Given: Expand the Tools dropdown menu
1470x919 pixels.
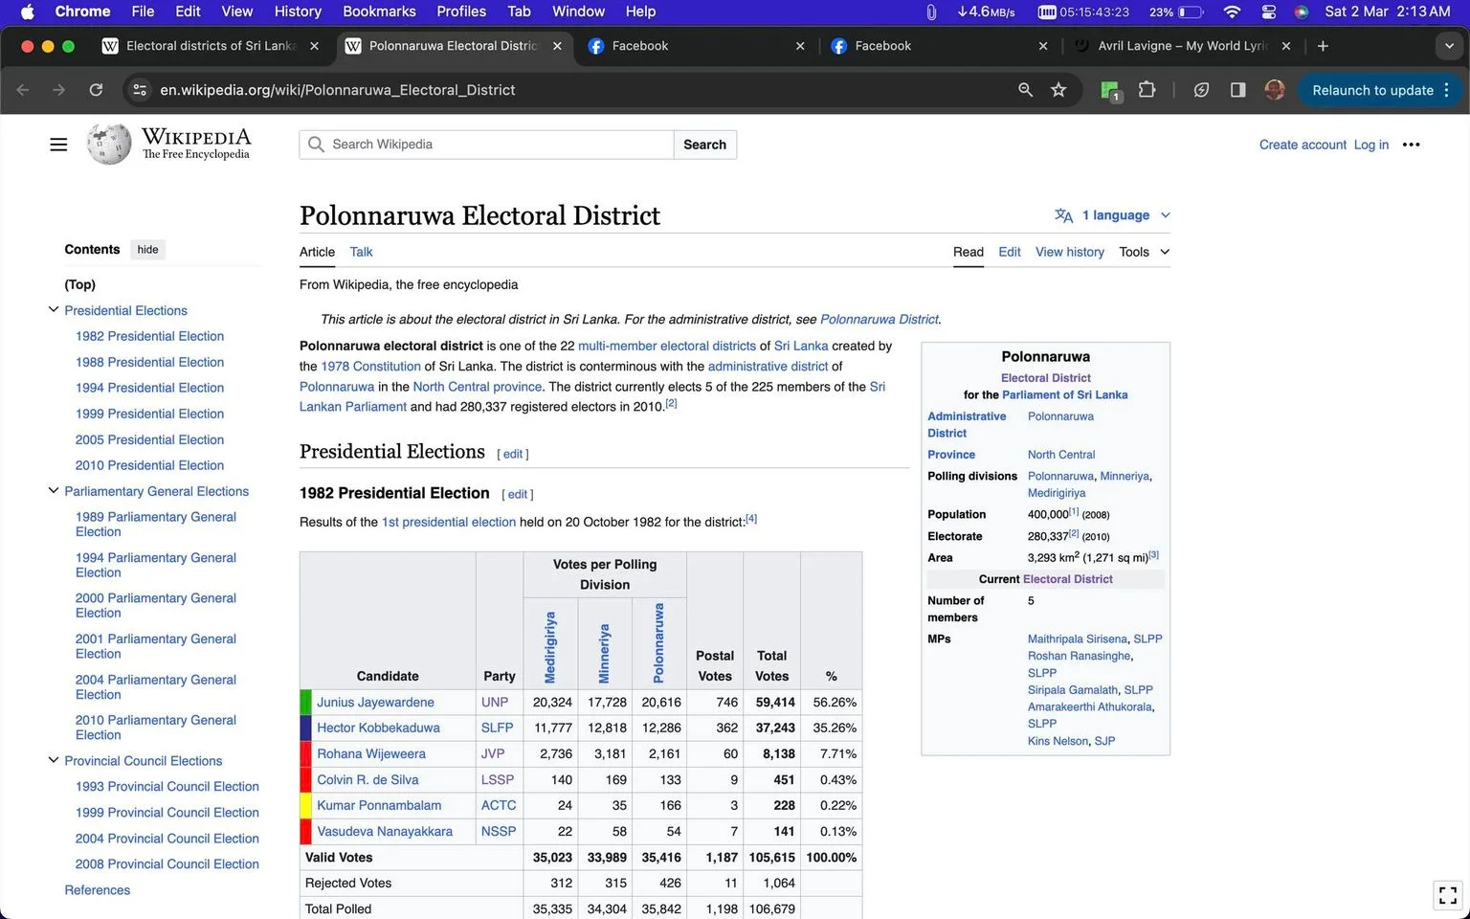Looking at the screenshot, I should tap(1145, 252).
